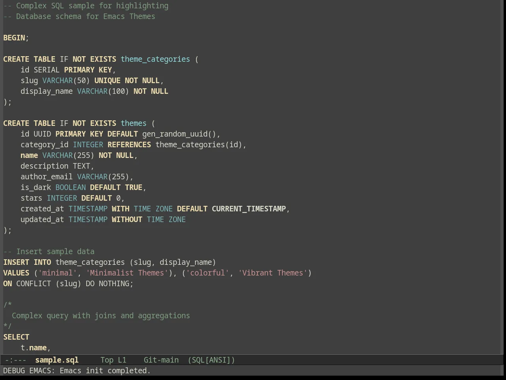Click the comment '-- Complex SQL sample for highlighting'
Screen dimensions: 506x380
click(86, 6)
